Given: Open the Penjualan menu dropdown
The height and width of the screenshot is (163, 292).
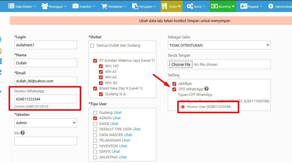Looking at the screenshot, I should (145, 6).
